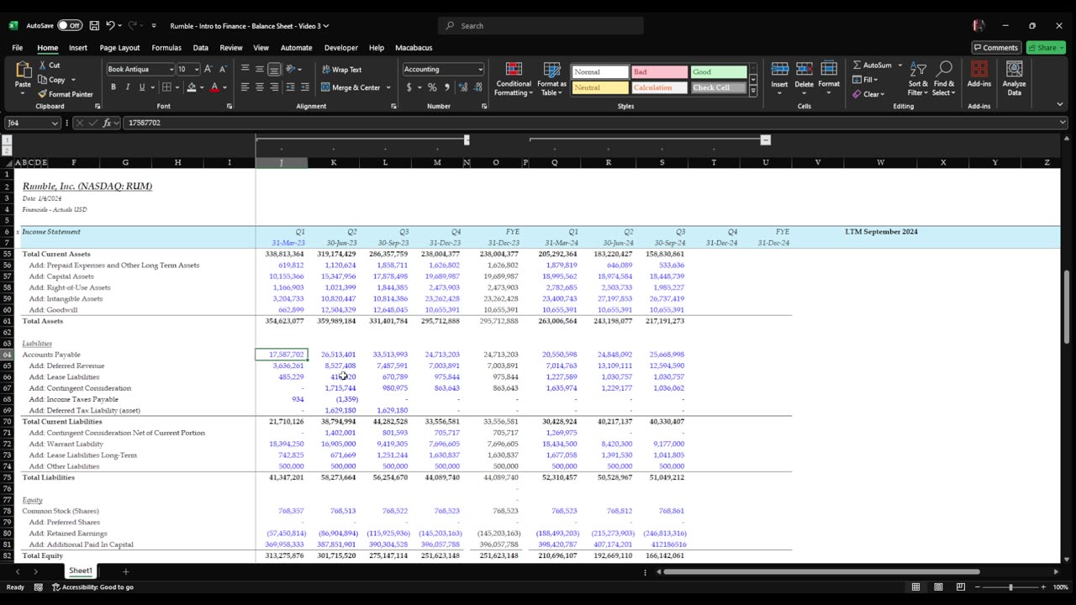This screenshot has width=1076, height=605.
Task: Click Accessibility: Good to go status
Action: [x=92, y=587]
